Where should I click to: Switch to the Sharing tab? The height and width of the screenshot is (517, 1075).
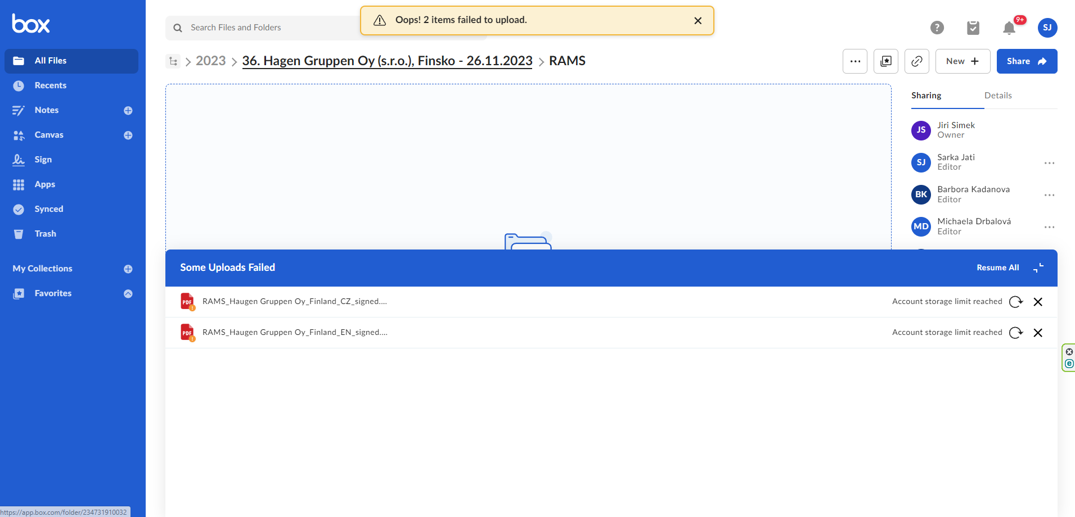[926, 96]
